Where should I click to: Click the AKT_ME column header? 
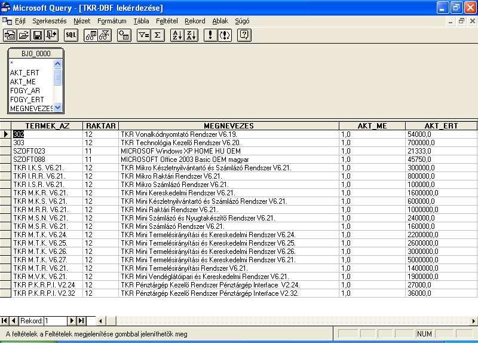coord(372,125)
